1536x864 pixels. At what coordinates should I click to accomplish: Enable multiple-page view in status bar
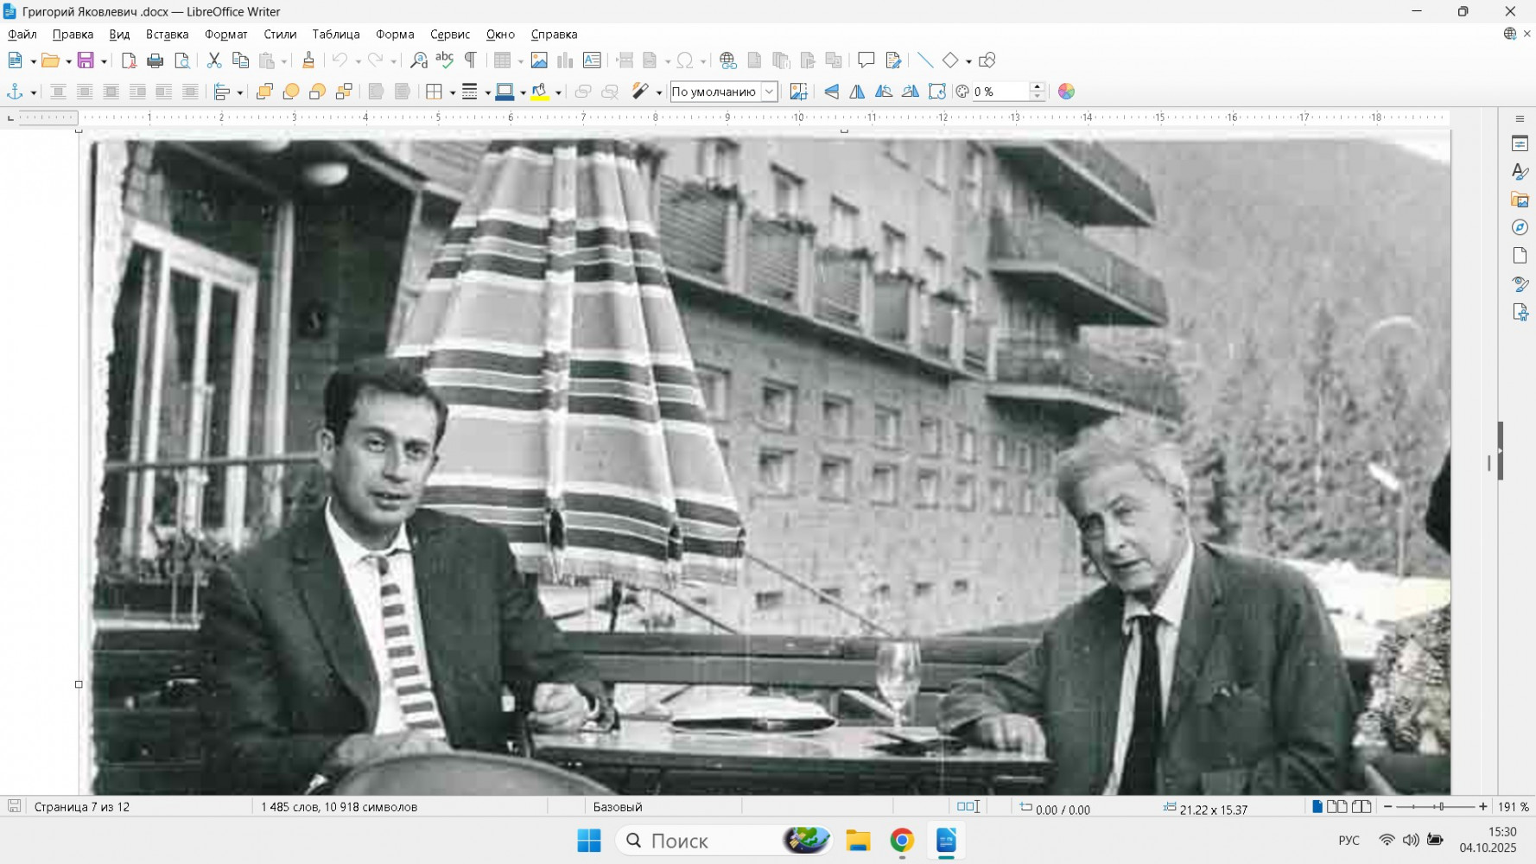click(1336, 807)
